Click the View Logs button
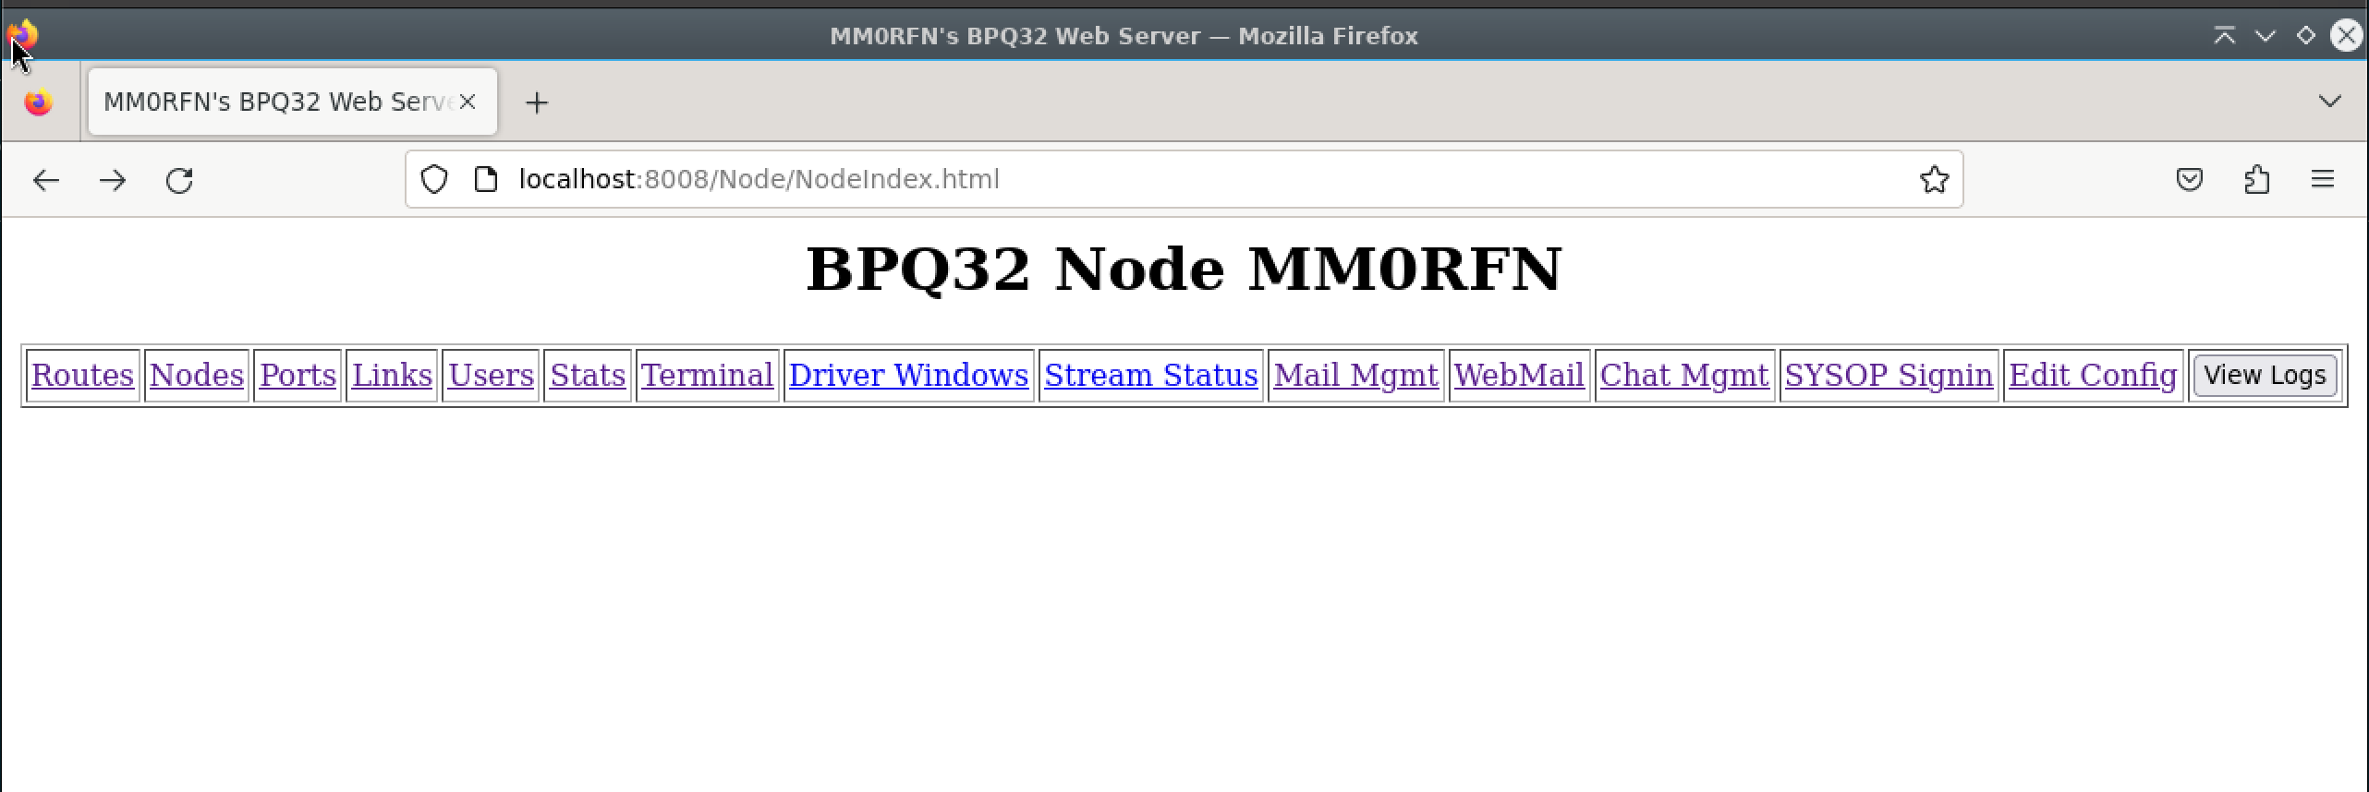This screenshot has width=2369, height=792. 2265,376
